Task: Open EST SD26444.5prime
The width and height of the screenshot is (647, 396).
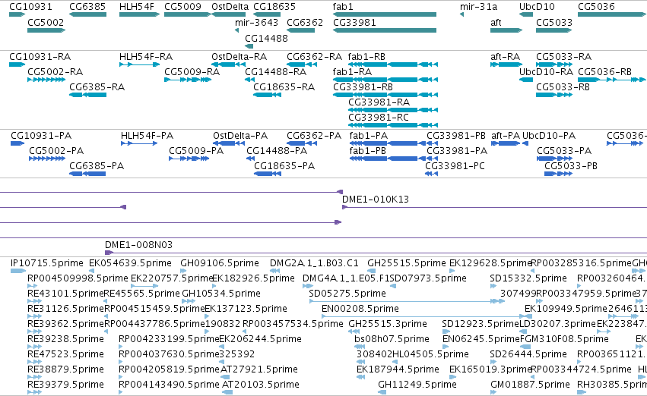Action: click(x=528, y=354)
